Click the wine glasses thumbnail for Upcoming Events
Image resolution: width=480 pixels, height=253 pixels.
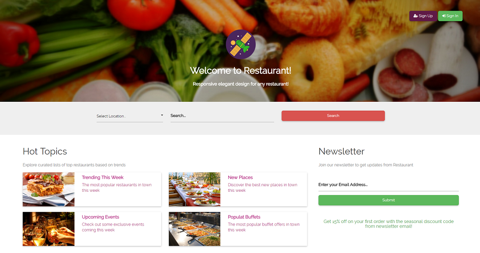pyautogui.click(x=48, y=229)
